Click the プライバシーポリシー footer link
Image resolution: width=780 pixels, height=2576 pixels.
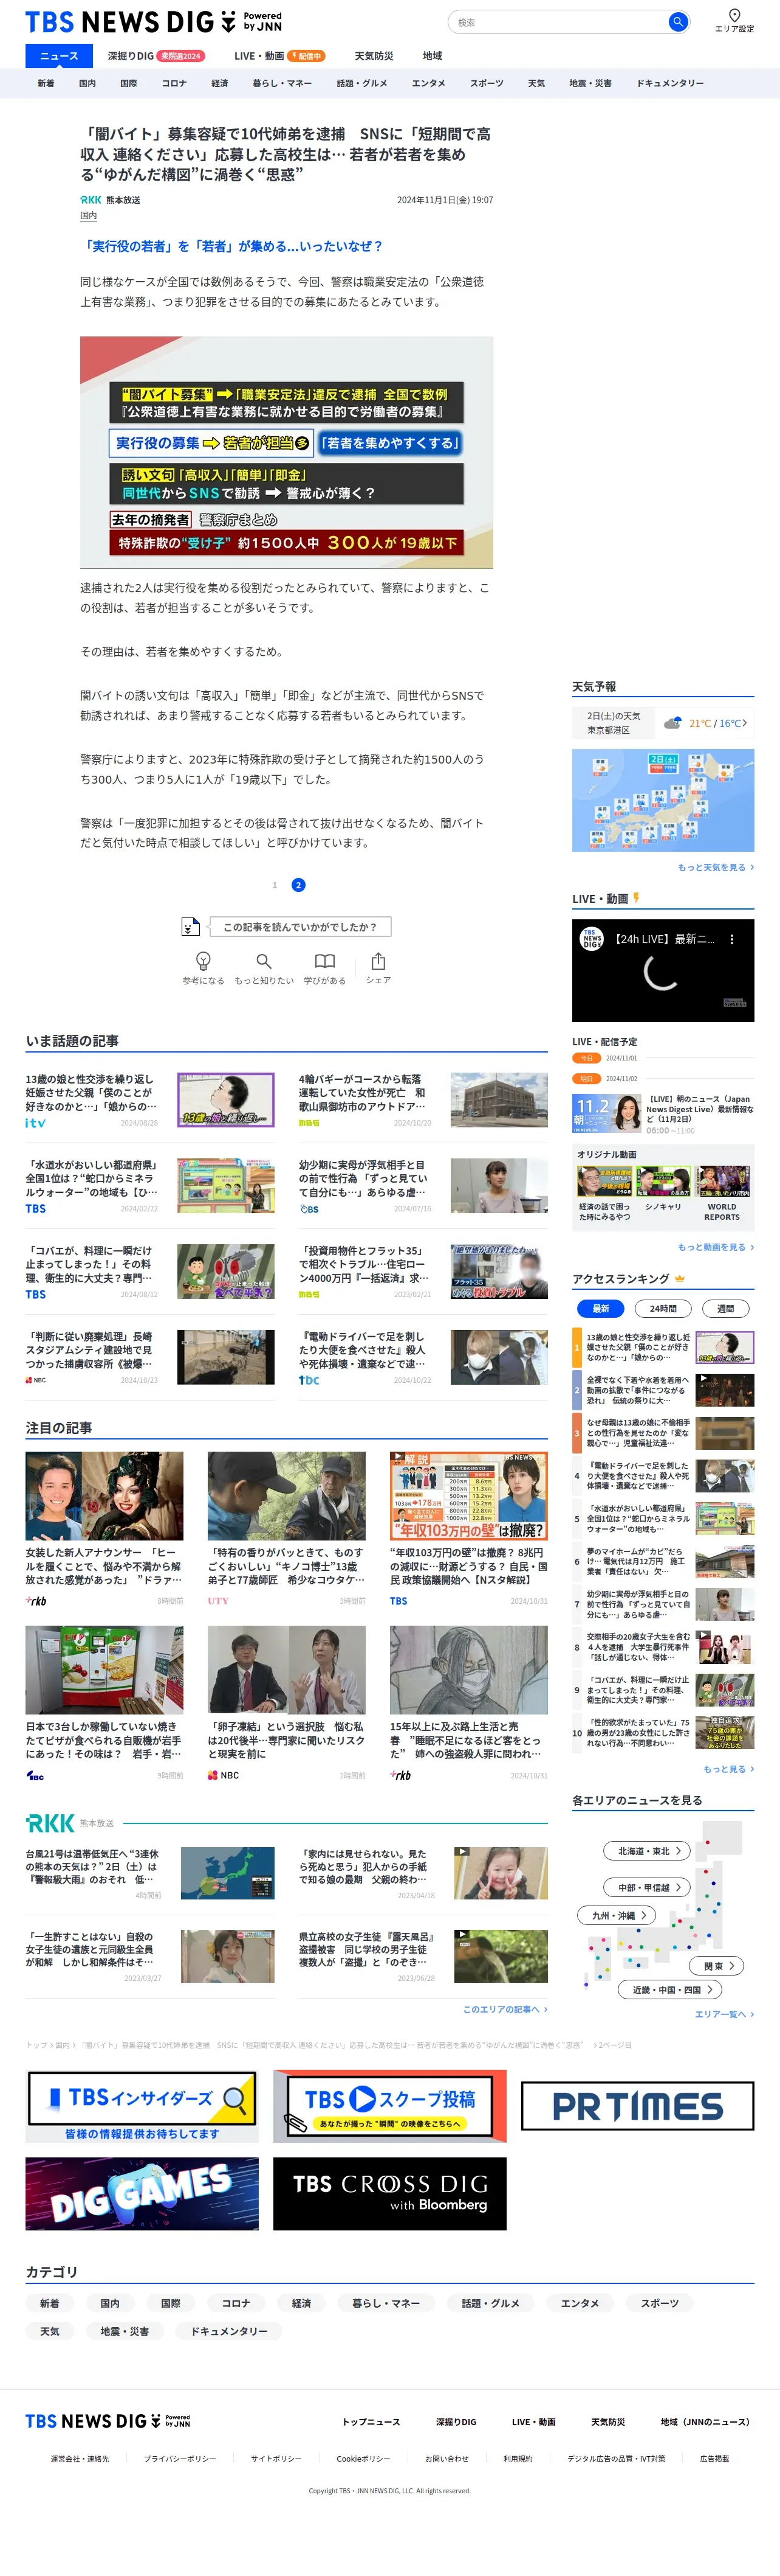180,2458
